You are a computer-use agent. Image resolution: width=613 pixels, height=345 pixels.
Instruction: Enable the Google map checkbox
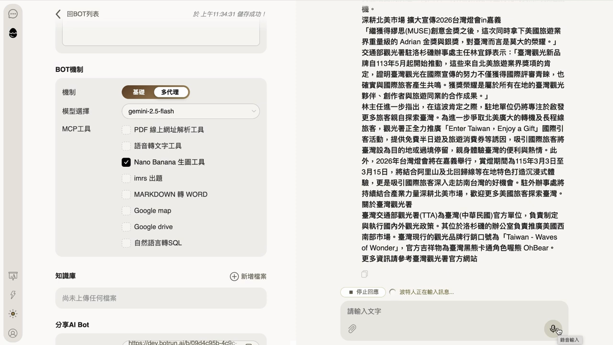pyautogui.click(x=126, y=211)
